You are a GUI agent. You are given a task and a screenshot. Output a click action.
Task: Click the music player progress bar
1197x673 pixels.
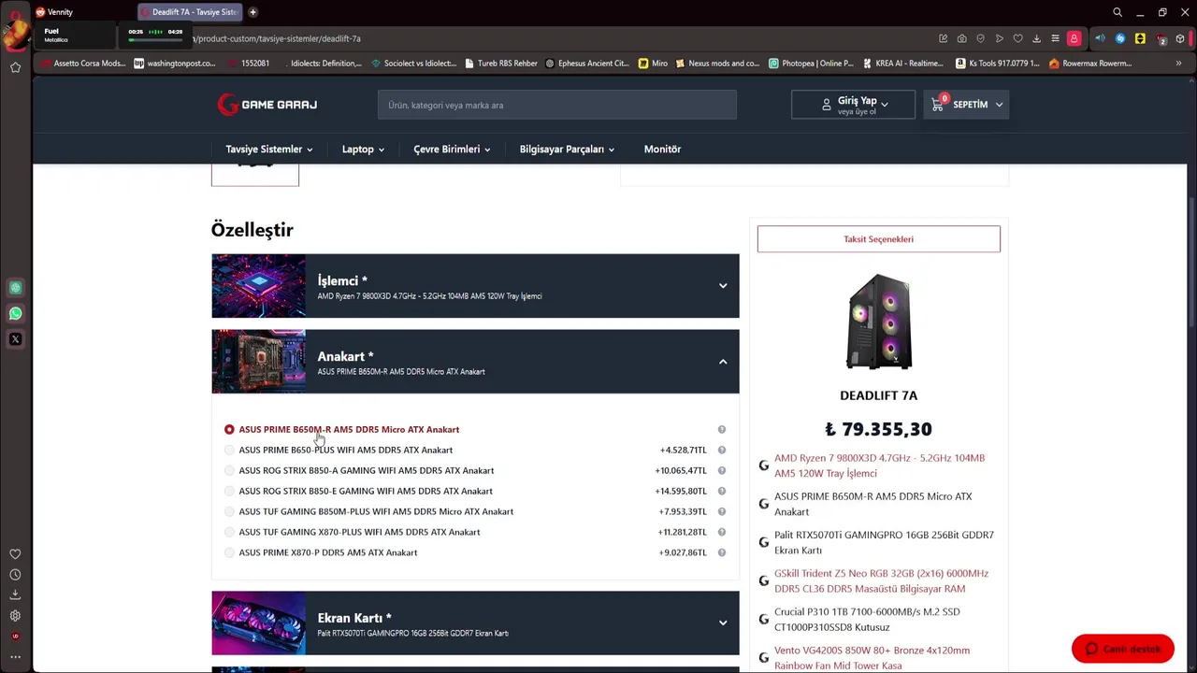[x=155, y=40]
